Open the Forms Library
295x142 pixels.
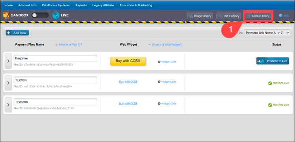[x=258, y=16]
